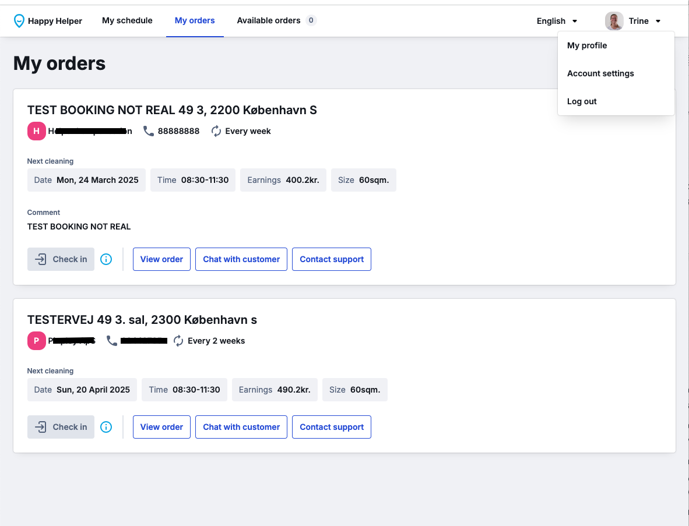Click the Every 2 weeks frequency text
689x526 pixels.
(216, 341)
